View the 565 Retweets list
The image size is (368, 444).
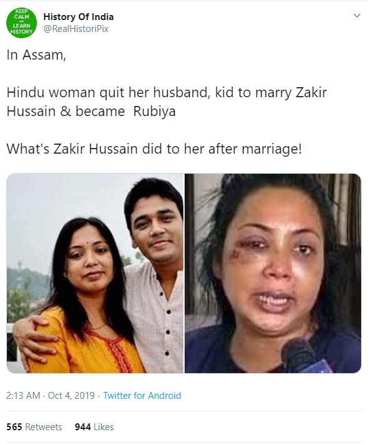click(34, 426)
